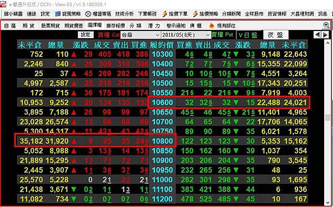333x207 pixels.
Task: Select strike price 10300
Action: click(163, 54)
